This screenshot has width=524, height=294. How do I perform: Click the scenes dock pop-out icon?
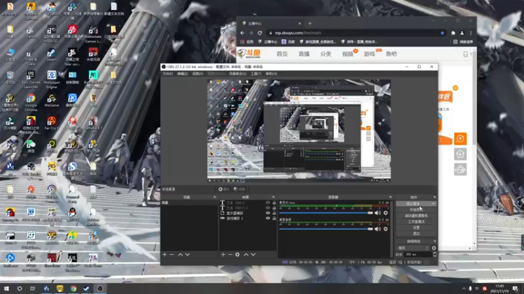coord(215,197)
